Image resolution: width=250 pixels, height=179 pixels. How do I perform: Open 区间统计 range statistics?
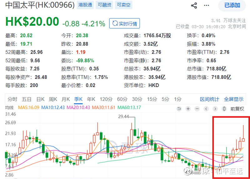click(209, 99)
